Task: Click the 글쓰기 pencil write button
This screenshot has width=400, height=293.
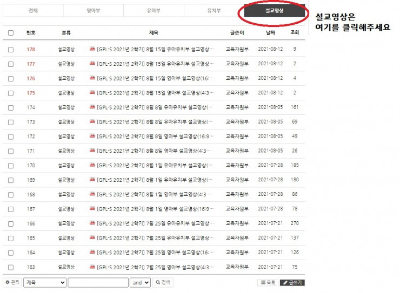Action: (292, 282)
